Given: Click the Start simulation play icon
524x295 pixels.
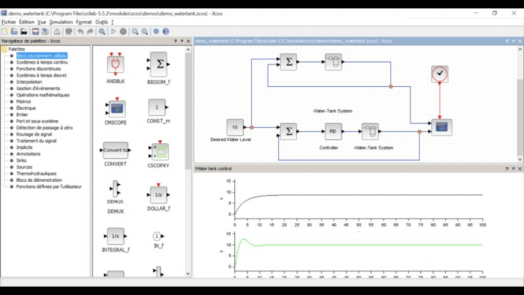Looking at the screenshot, I should (x=114, y=31).
